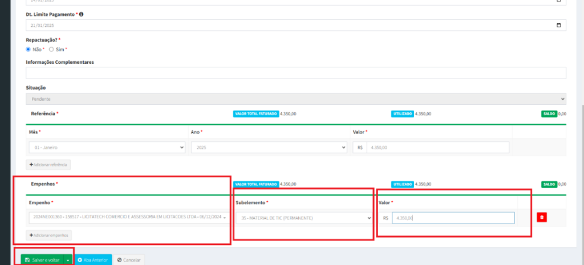The height and width of the screenshot is (265, 584).
Task: Expand the arrow next to Salvar e voltar
Action: (68, 260)
